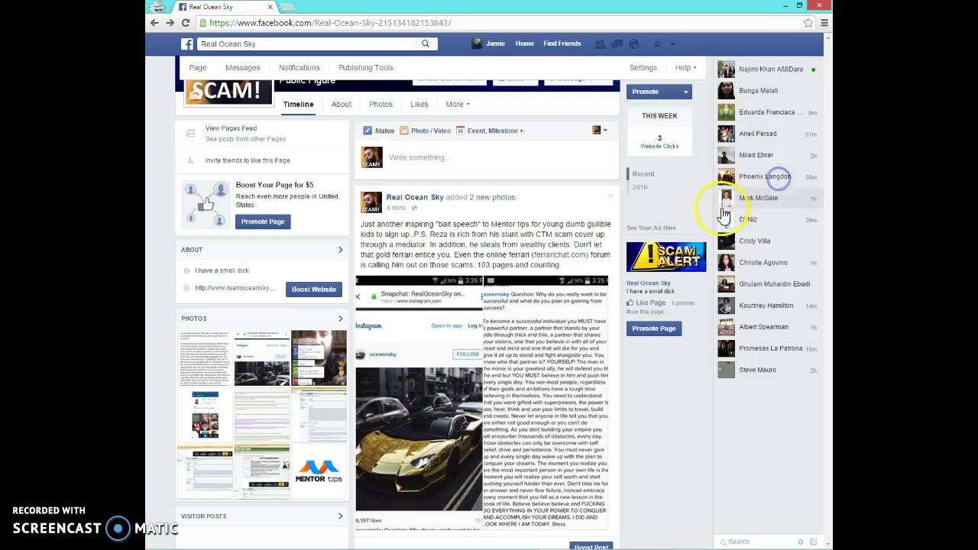Image resolution: width=978 pixels, height=550 pixels.
Task: Open Publishing Tools
Action: coord(366,67)
